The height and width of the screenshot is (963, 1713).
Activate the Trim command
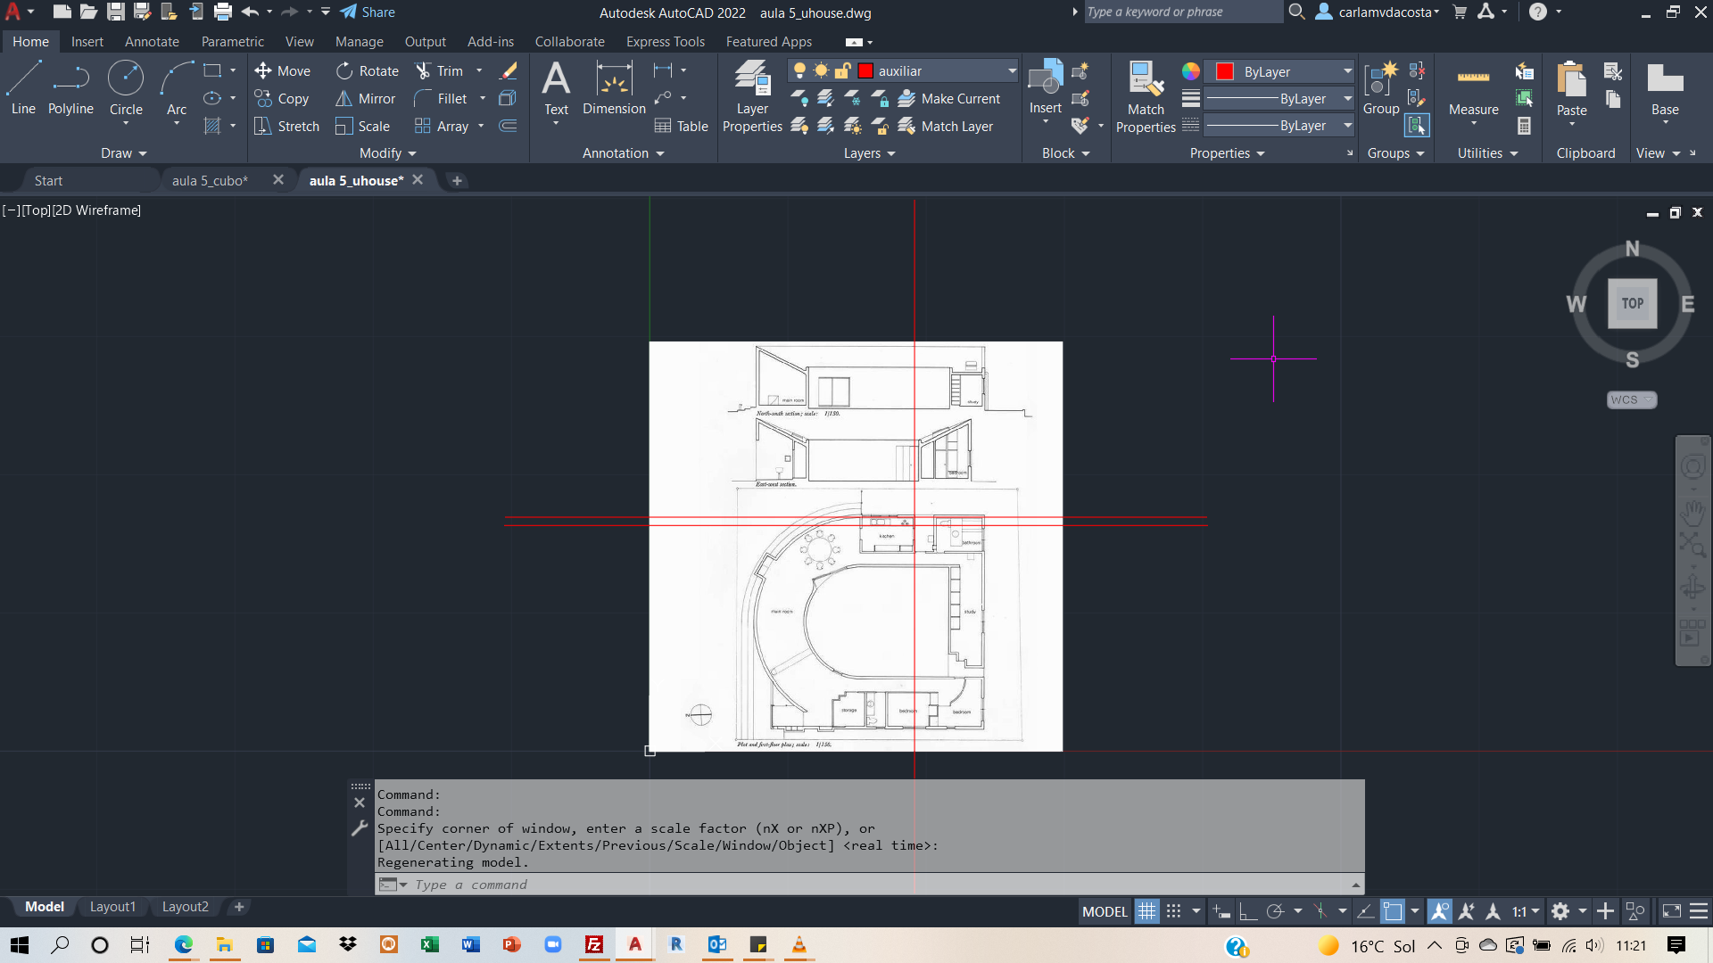(x=439, y=70)
